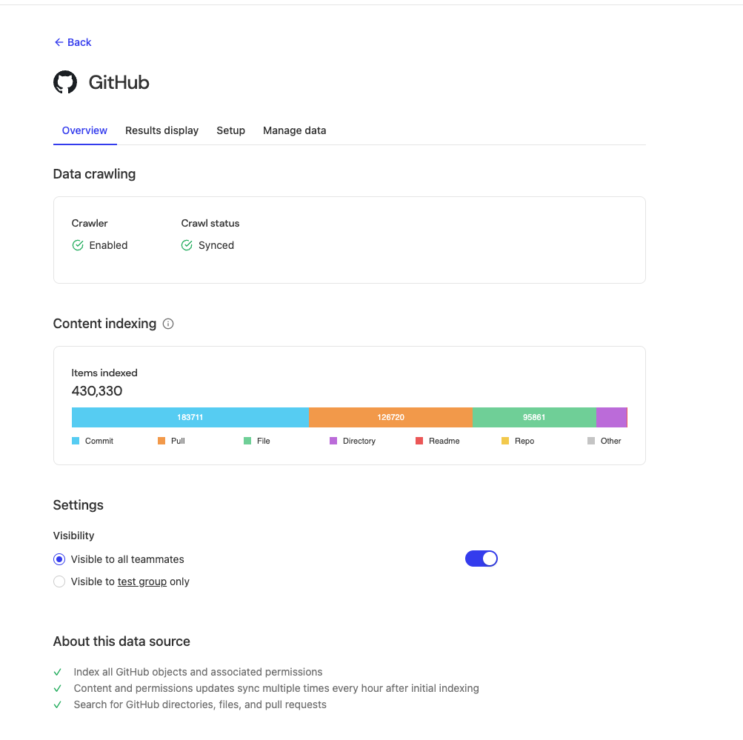Click "Index all GitHub objects" text

(x=198, y=673)
